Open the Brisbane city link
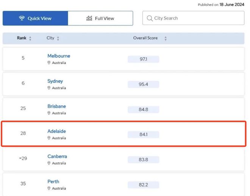 tap(56, 106)
